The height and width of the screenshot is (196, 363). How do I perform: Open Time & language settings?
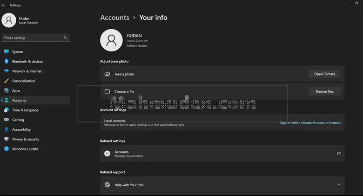click(x=36, y=110)
